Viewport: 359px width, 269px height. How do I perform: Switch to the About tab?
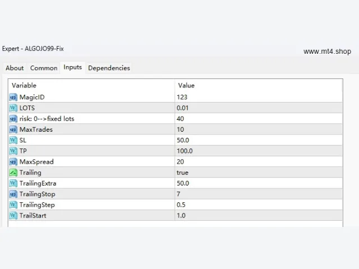(x=15, y=68)
